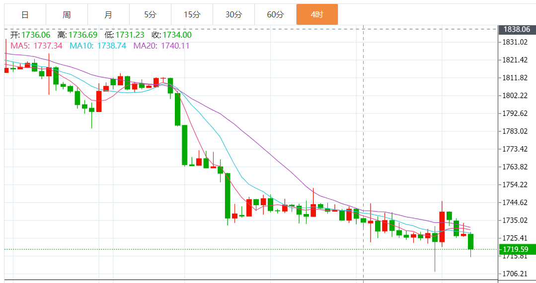Click the 1792.62 price axis label
This screenshot has height=283, width=536.
point(515,113)
